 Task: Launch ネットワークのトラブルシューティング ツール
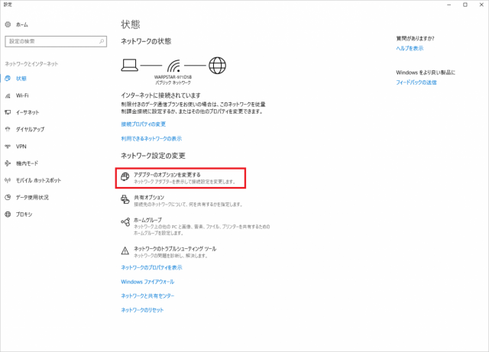point(174,249)
